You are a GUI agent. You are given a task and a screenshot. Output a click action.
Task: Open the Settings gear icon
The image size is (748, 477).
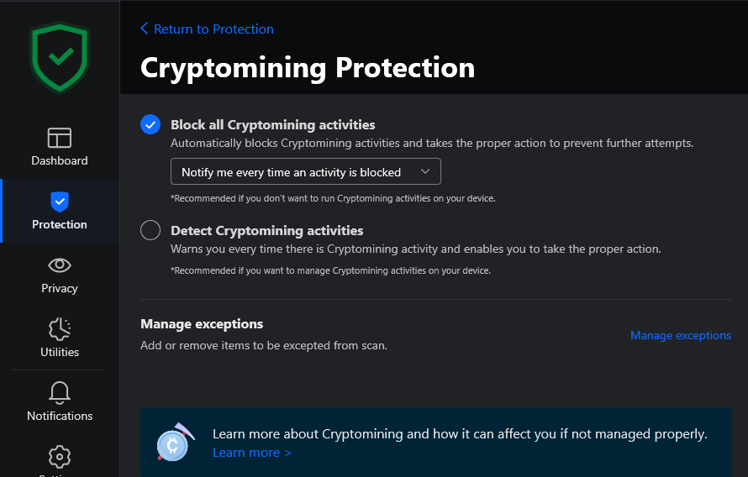tap(60, 457)
